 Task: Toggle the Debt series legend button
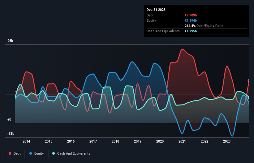pyautogui.click(x=15, y=154)
